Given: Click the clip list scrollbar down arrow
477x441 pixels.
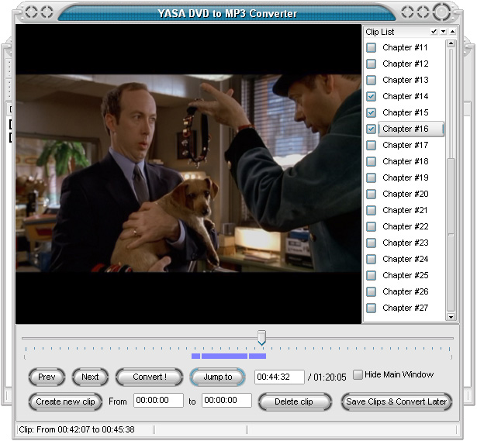Looking at the screenshot, I should pos(451,317).
